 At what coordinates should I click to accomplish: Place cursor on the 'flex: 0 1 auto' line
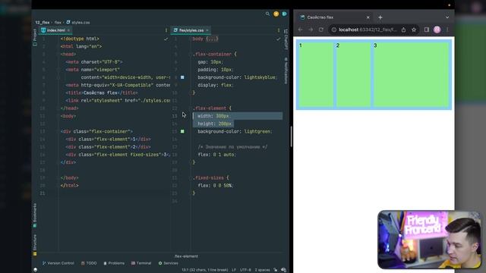(x=216, y=155)
